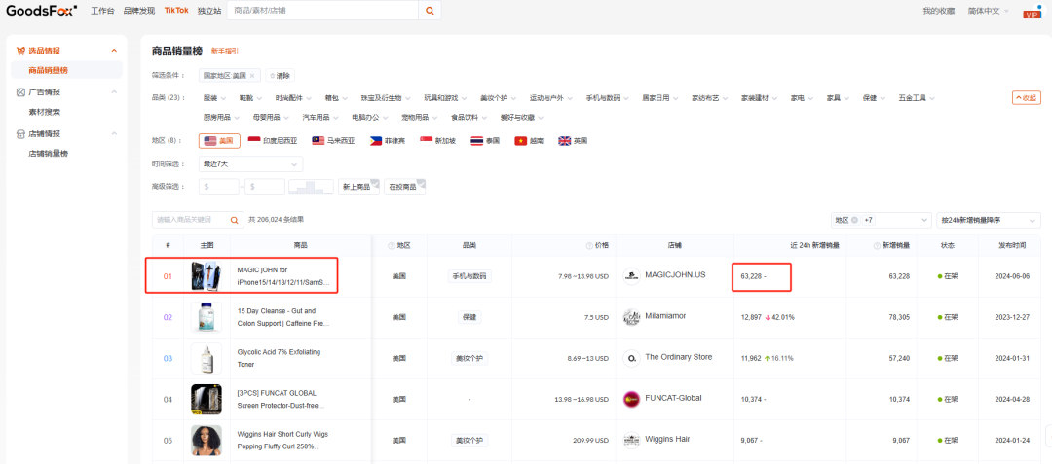
Task: Collapse the 选品情报 sidebar section
Action: [114, 51]
